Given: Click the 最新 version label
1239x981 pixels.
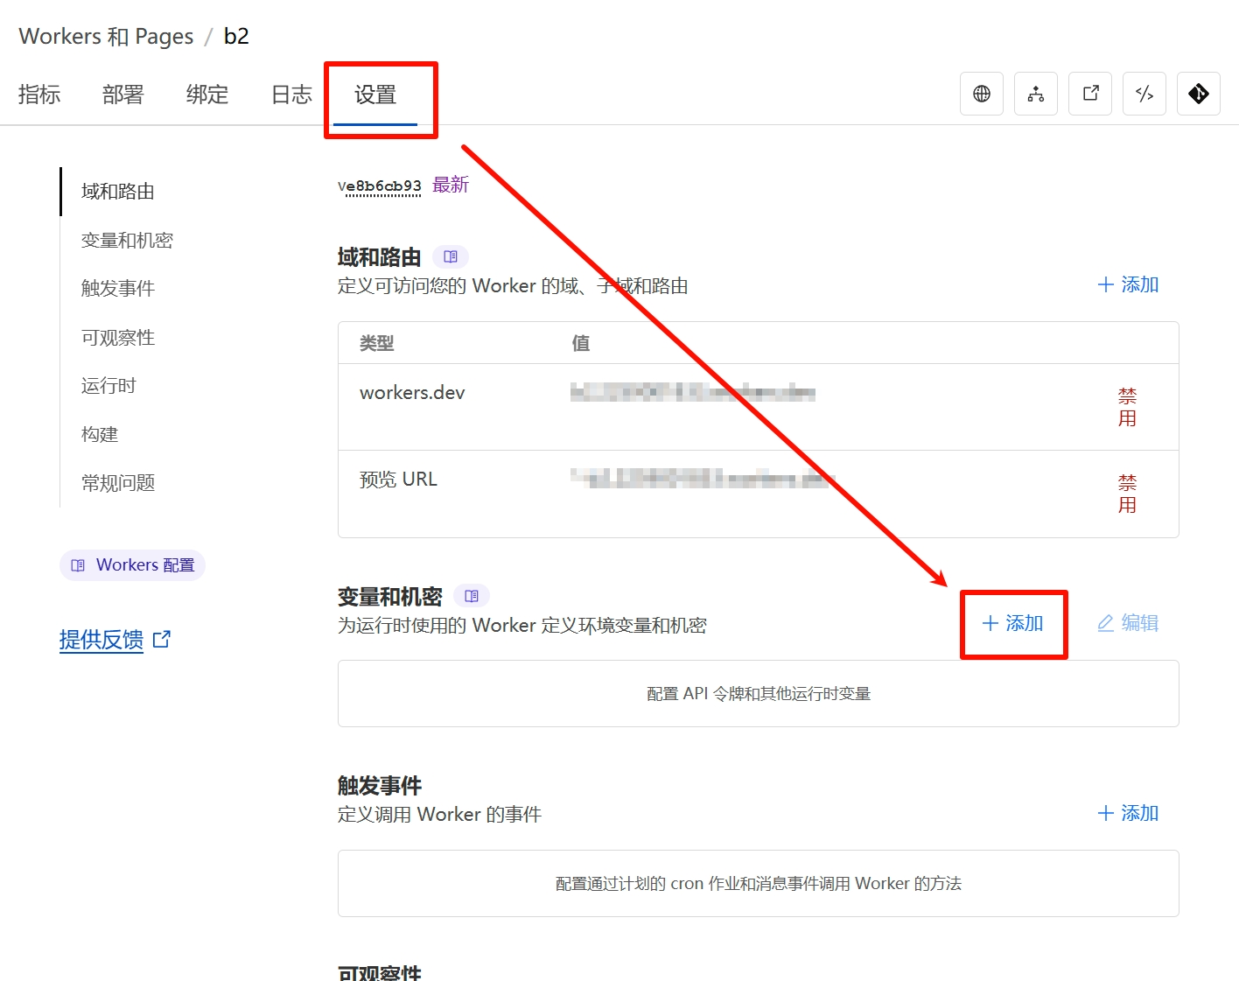Looking at the screenshot, I should [451, 185].
